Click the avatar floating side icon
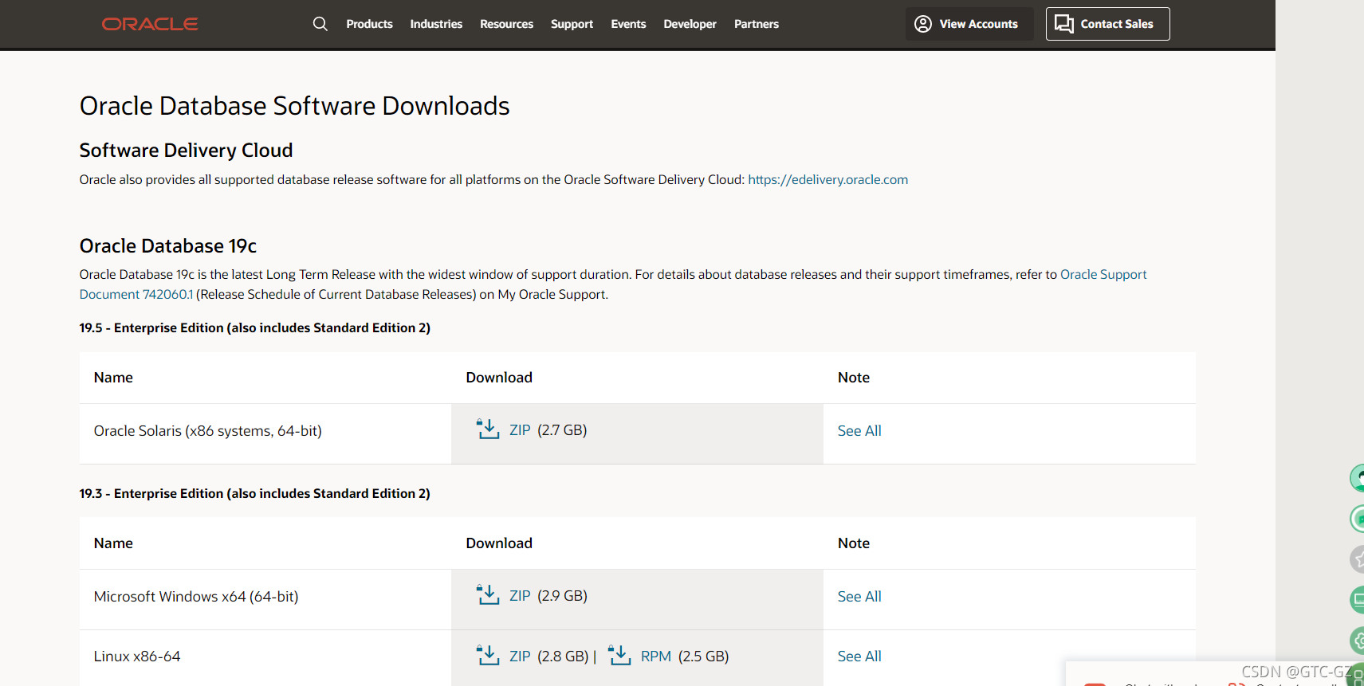 coord(1358,478)
